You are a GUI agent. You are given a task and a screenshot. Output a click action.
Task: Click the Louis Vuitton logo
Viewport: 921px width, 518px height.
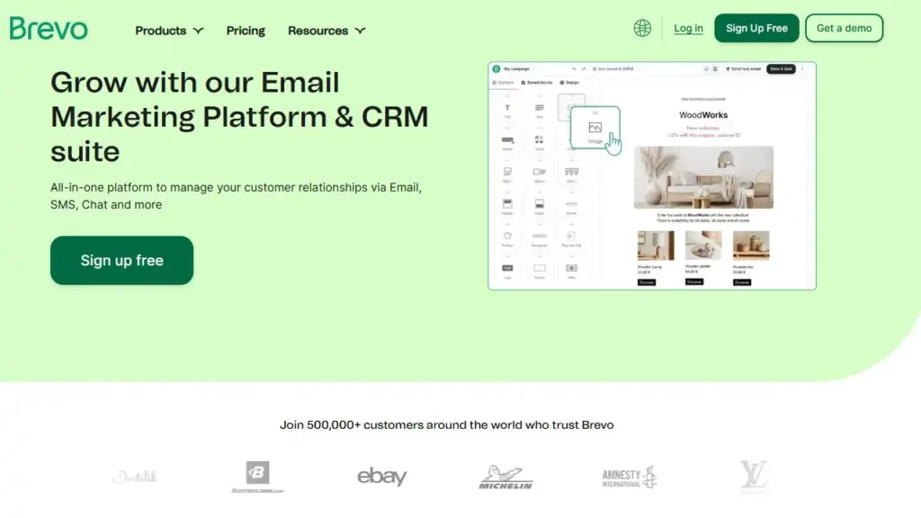(x=753, y=477)
